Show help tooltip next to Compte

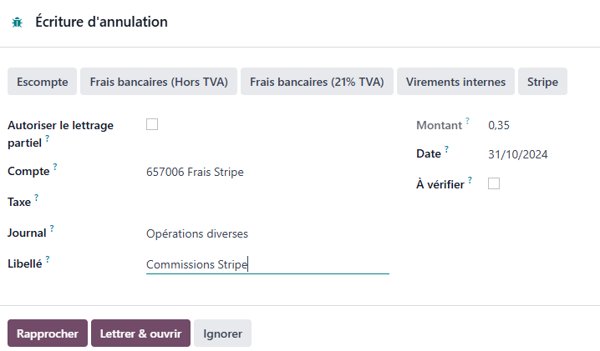(x=55, y=167)
